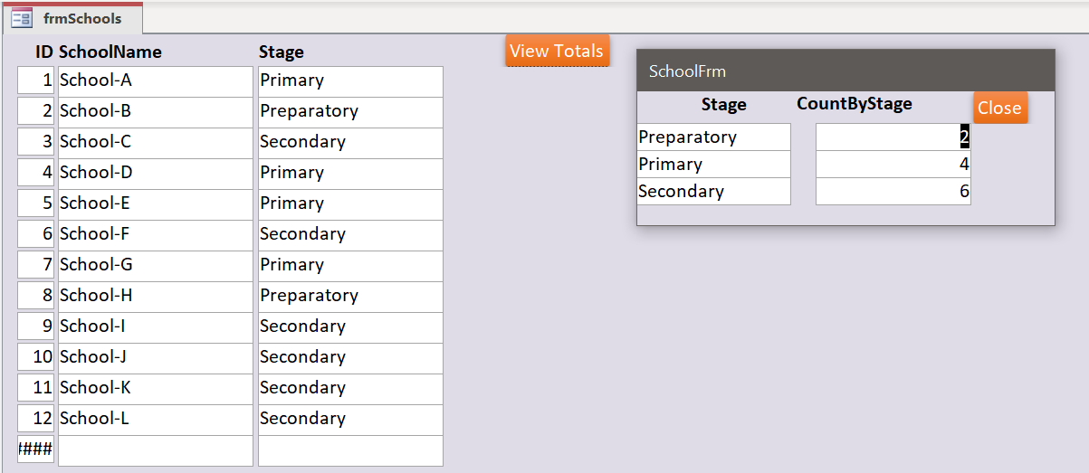Click the School-G name field
Screen dimensions: 1089x473
click(x=155, y=265)
